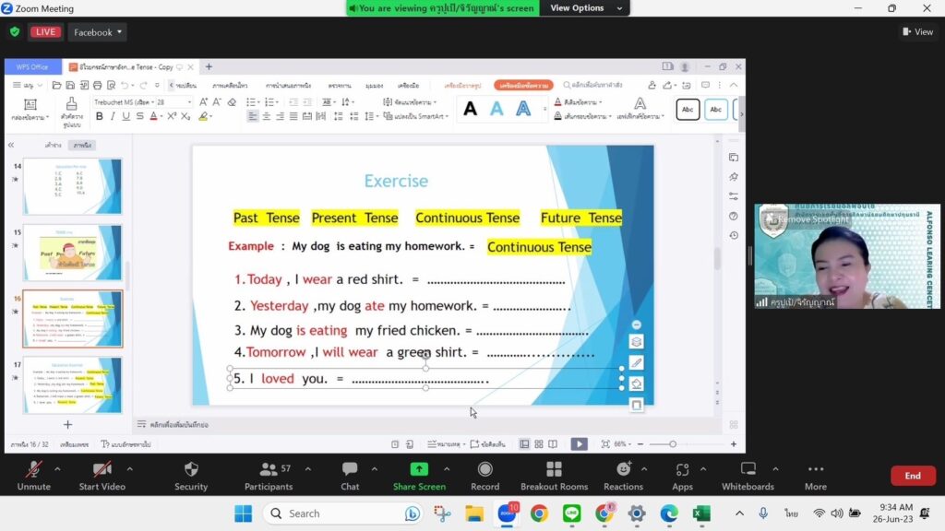Toggle bold text formatting in WPS
This screenshot has height=531, width=945.
pyautogui.click(x=100, y=117)
